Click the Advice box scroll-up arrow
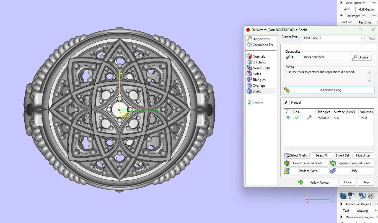The height and width of the screenshot is (223, 378). click(x=369, y=73)
